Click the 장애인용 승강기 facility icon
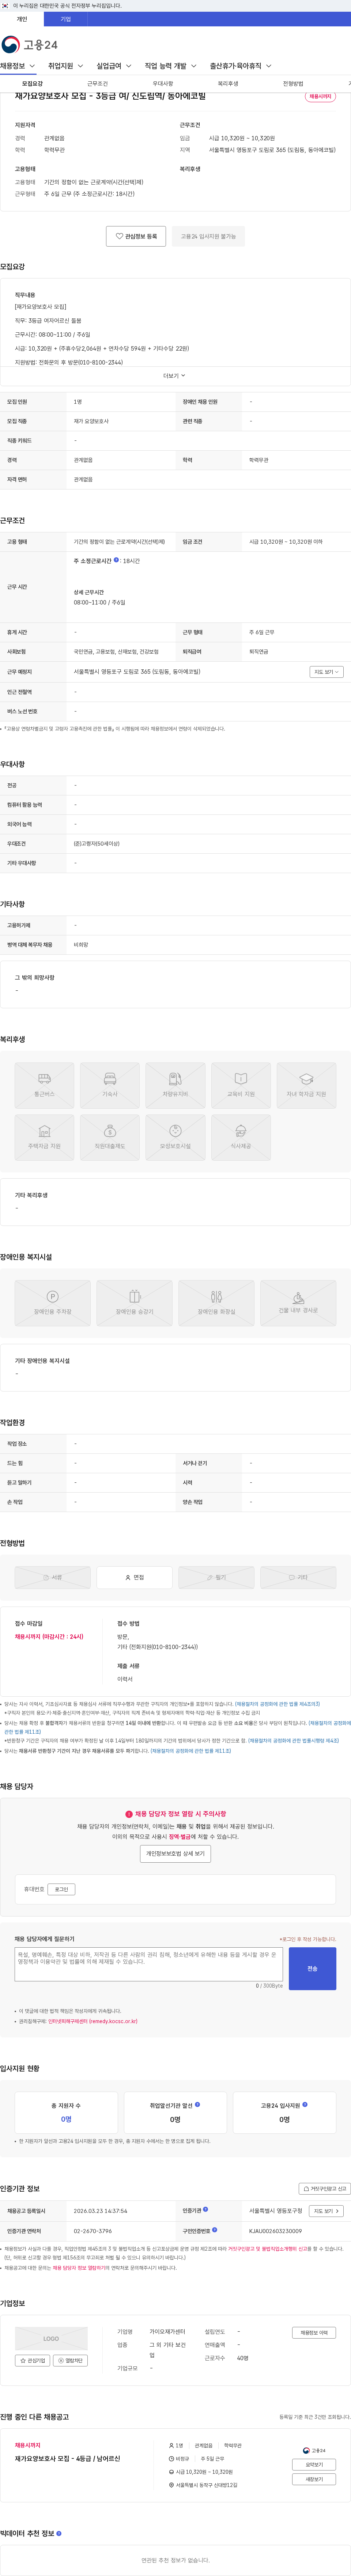 135,1302
